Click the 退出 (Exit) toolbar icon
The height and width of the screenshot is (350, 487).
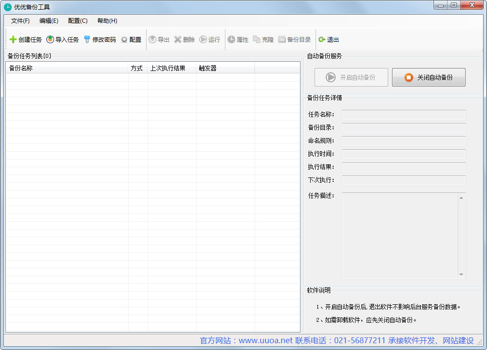tap(329, 39)
